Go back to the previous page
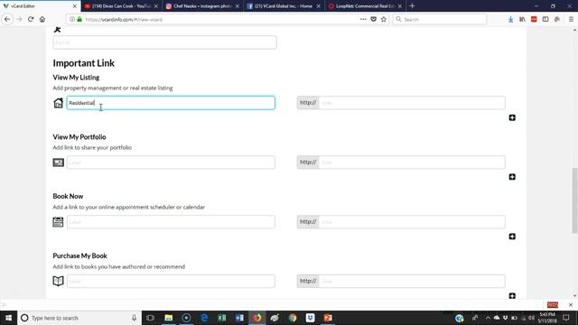 (7, 19)
